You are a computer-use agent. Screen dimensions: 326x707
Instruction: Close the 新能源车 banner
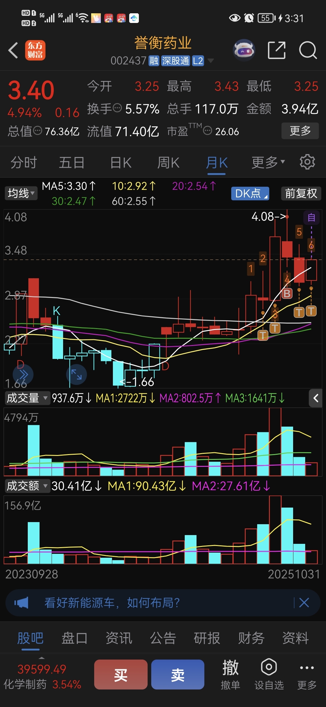[304, 603]
